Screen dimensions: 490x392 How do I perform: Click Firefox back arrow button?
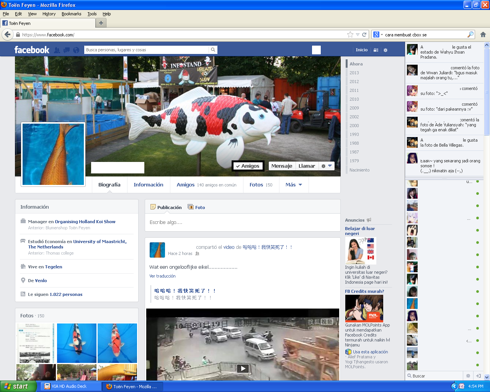point(7,34)
